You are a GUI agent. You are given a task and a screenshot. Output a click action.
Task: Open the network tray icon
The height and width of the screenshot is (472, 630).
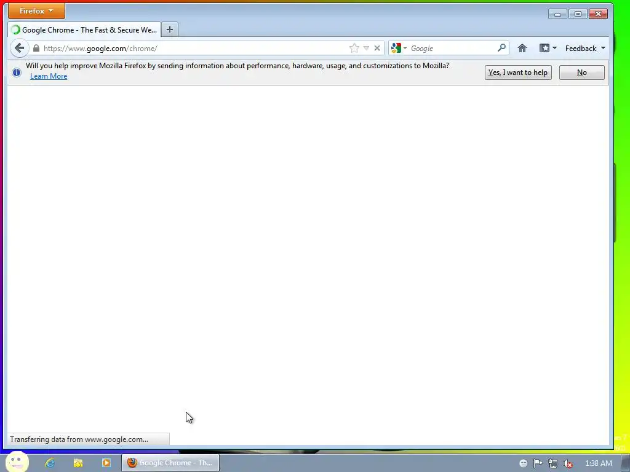(553, 463)
